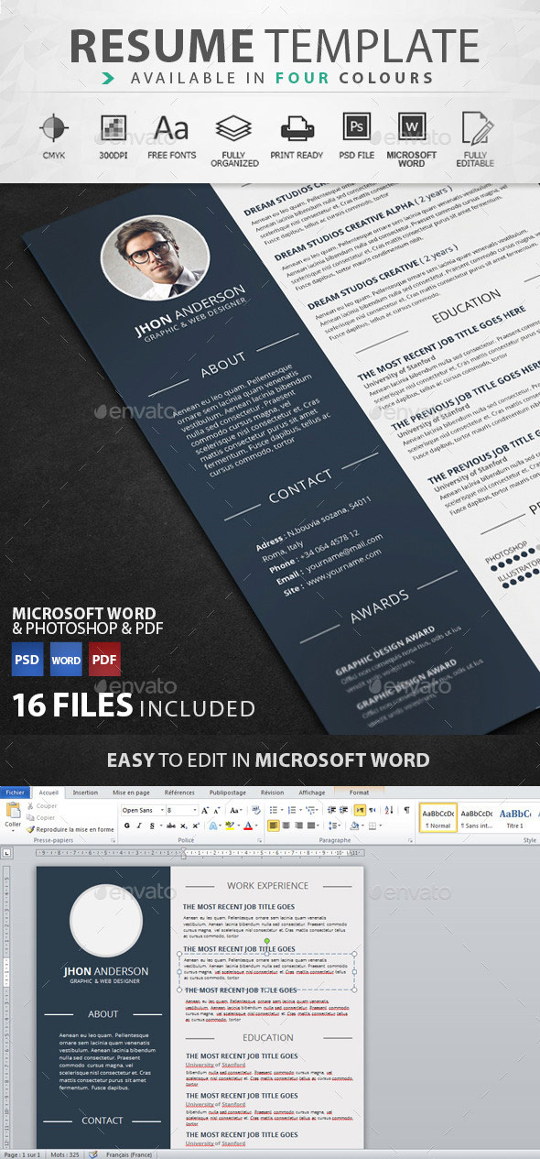Toggle superscript formatting
The height and width of the screenshot is (1159, 540).
pyautogui.click(x=195, y=826)
